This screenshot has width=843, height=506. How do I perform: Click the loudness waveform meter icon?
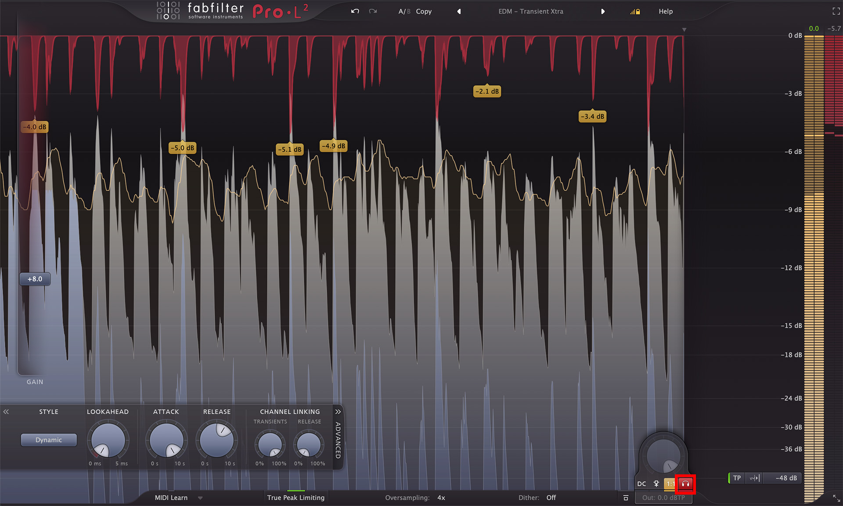pyautogui.click(x=754, y=478)
